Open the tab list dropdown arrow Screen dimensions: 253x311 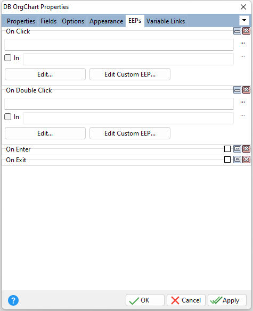pyautogui.click(x=244, y=20)
